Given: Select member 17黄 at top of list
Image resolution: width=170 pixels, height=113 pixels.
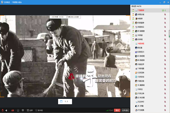Looking at the screenshot, I should pos(150,10).
